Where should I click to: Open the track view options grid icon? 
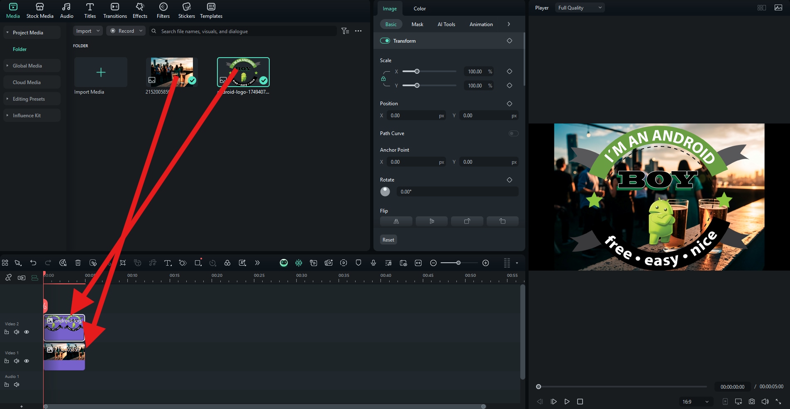coord(507,263)
